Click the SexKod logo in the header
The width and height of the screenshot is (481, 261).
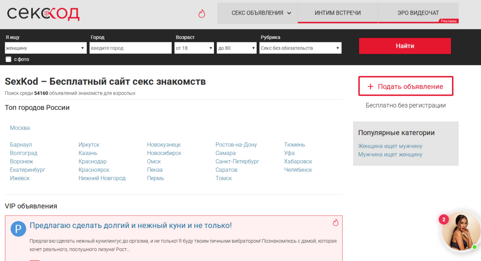[x=43, y=14]
